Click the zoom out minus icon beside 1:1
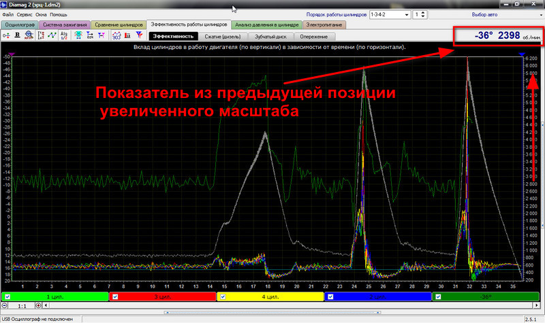Image resolution: width=545 pixels, height=323 pixels. [5, 305]
